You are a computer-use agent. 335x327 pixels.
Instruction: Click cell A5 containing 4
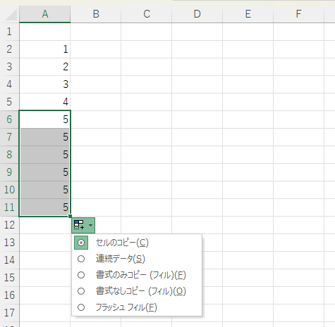click(45, 102)
